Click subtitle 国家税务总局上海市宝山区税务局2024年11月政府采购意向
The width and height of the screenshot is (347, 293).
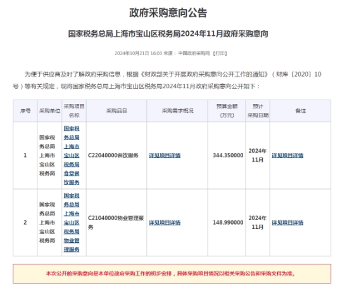(x=168, y=34)
